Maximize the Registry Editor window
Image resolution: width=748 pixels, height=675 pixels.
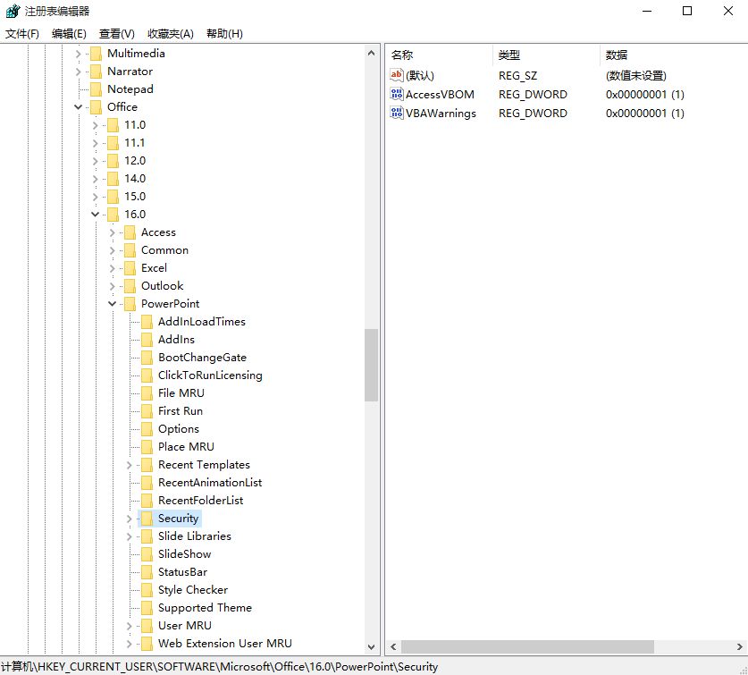tap(687, 11)
